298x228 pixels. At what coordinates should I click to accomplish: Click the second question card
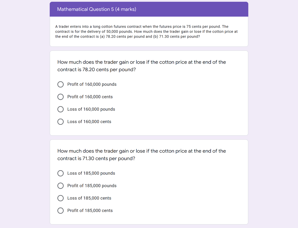tap(149, 182)
